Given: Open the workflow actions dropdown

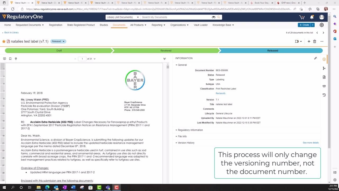Looking at the screenshot, I should pyautogui.click(x=298, y=41).
